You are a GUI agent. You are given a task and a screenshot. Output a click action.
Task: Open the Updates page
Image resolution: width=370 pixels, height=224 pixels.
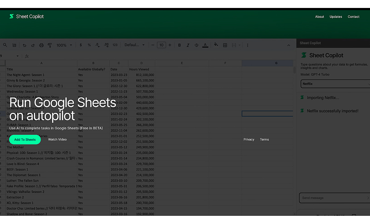(x=336, y=17)
